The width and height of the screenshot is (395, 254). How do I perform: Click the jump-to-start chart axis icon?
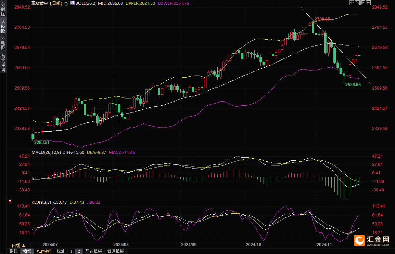tap(357, 3)
